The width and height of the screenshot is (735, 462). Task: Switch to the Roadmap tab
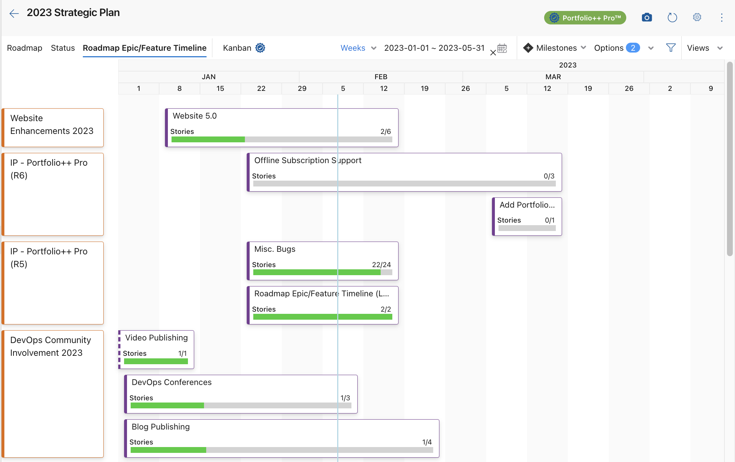[x=24, y=47]
